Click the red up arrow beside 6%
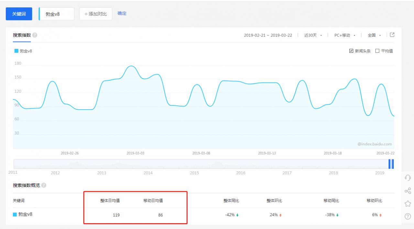The height and width of the screenshot is (229, 414). coord(380,215)
